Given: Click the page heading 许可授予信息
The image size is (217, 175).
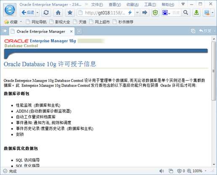Looking at the screenshot, I should tap(77, 64).
